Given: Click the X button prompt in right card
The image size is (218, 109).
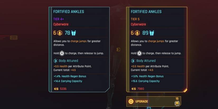Looking at the screenshot, I should pyautogui.click(x=139, y=53).
